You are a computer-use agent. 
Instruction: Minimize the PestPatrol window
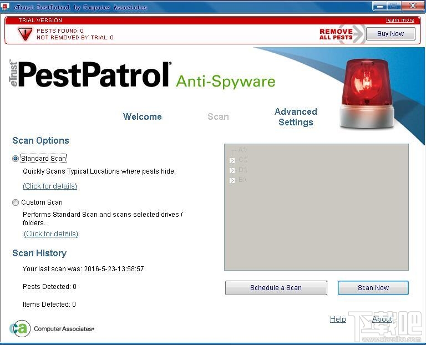click(380, 6)
